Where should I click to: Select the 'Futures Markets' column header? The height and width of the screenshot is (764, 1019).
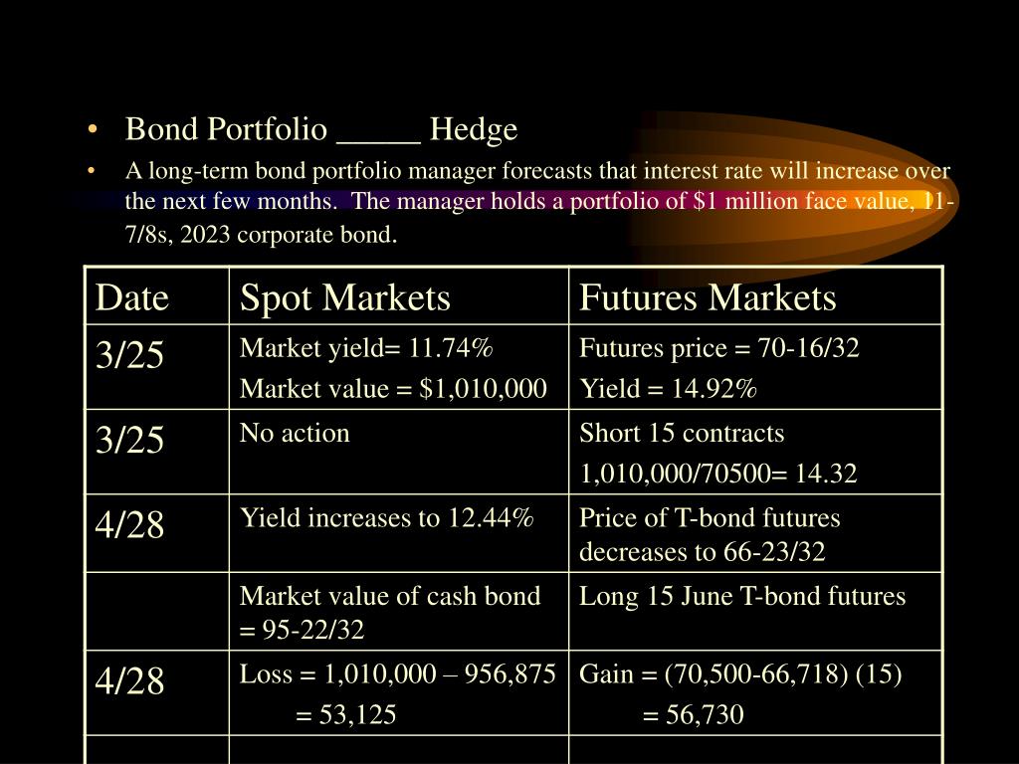[755, 296]
